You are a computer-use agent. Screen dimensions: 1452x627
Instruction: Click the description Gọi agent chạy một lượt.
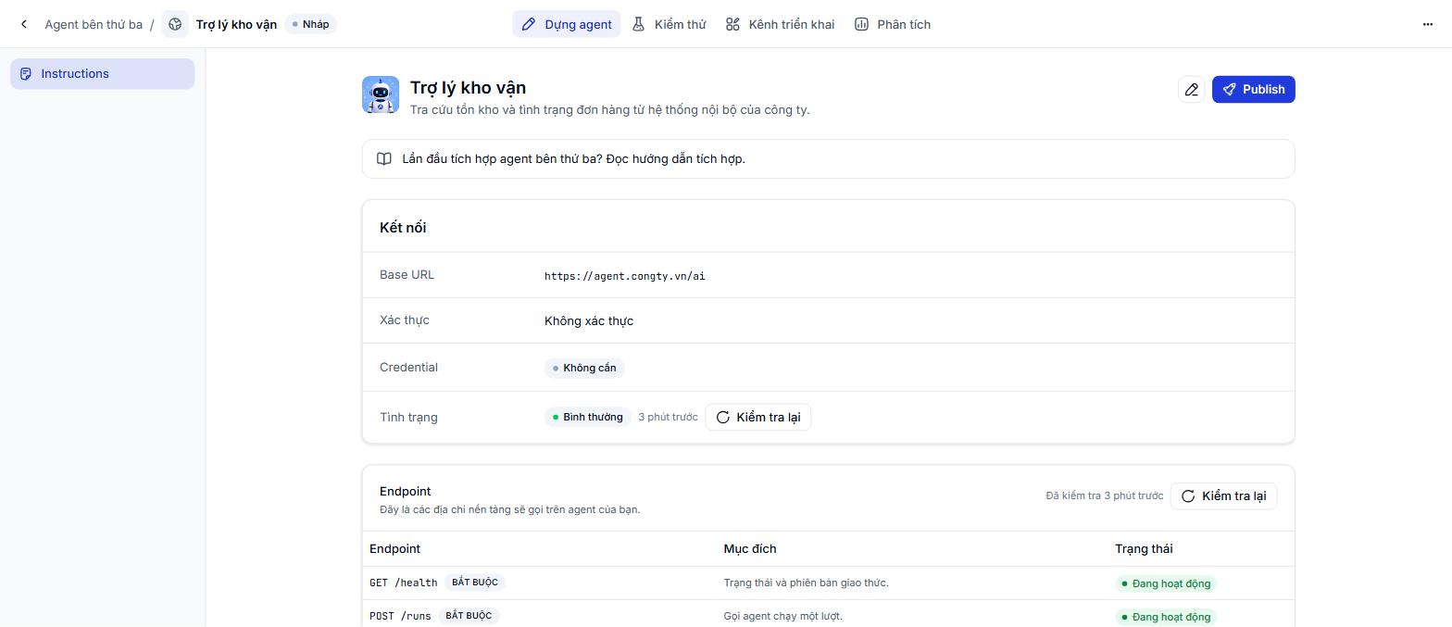782,616
